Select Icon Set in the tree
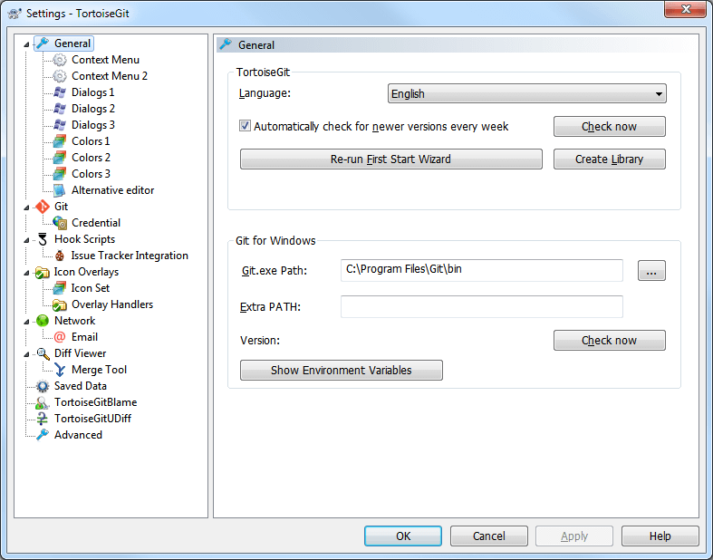The image size is (713, 560). 90,288
